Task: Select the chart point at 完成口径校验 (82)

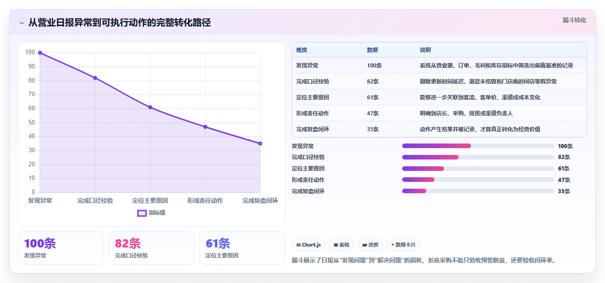Action: 95,78
